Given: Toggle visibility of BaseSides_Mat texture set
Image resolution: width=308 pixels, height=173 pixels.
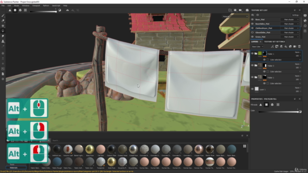Looking at the screenshot, I should [252, 24].
